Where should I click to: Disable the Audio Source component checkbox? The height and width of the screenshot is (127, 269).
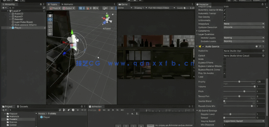(203, 46)
